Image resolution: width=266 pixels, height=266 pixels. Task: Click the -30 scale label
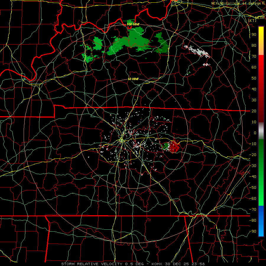coord(253,166)
